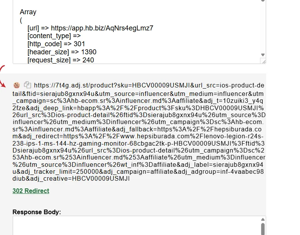
Task: Click the 7t4g.adj.st redirect URL text
Action: [x=139, y=132]
